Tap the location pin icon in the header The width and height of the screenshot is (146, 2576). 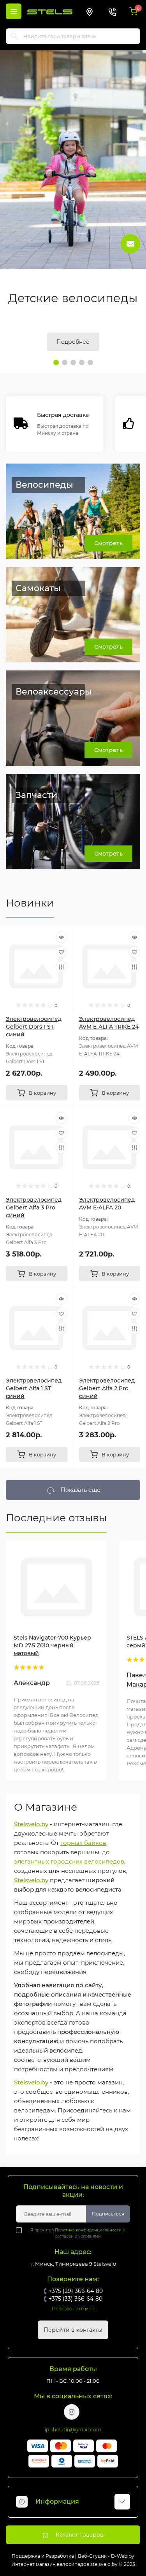coord(90,12)
